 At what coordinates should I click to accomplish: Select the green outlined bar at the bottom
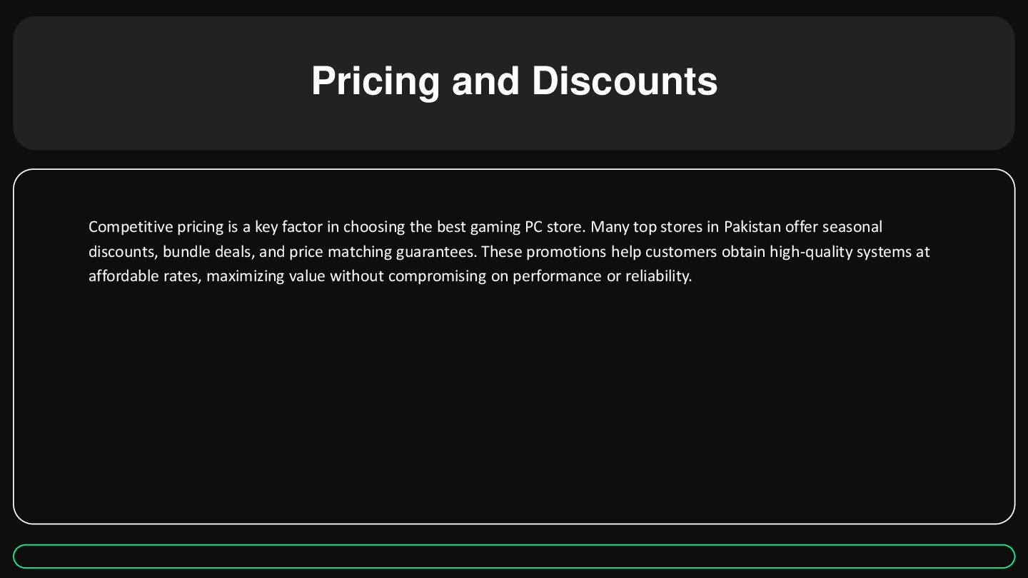514,557
